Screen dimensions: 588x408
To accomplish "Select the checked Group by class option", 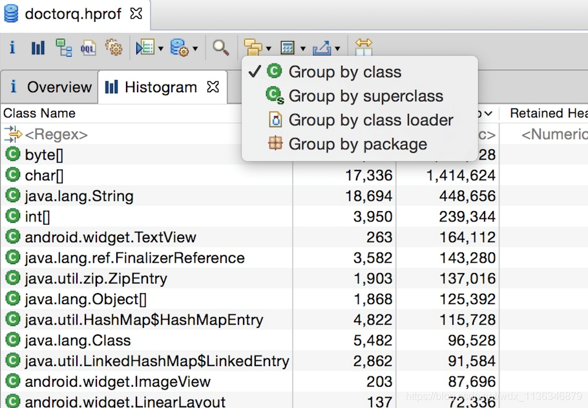I will click(344, 72).
